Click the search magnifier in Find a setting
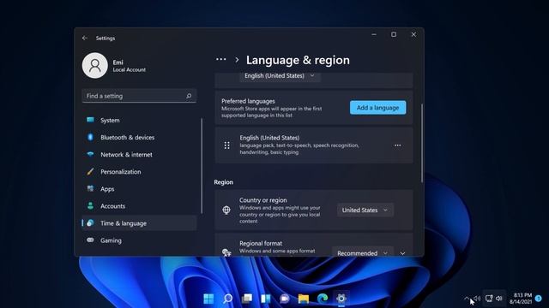549x308 pixels. (189, 96)
